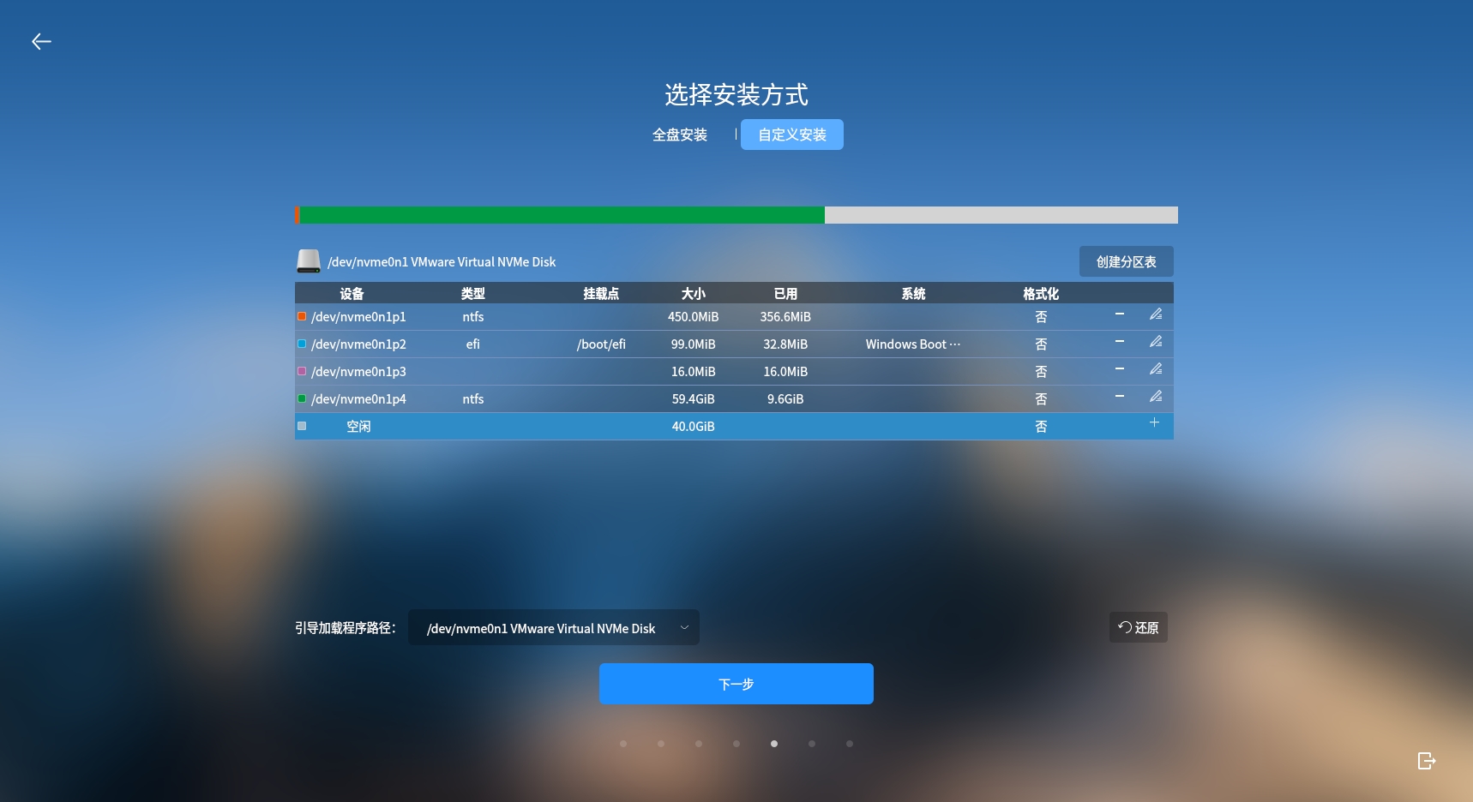This screenshot has width=1473, height=802.
Task: Edit the /dev/nvme0n1p1 partition
Action: (1155, 314)
